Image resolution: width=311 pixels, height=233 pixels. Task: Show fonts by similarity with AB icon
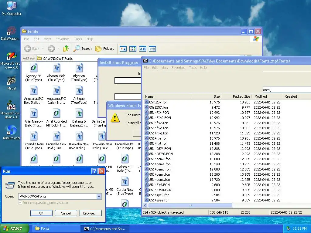142,49
